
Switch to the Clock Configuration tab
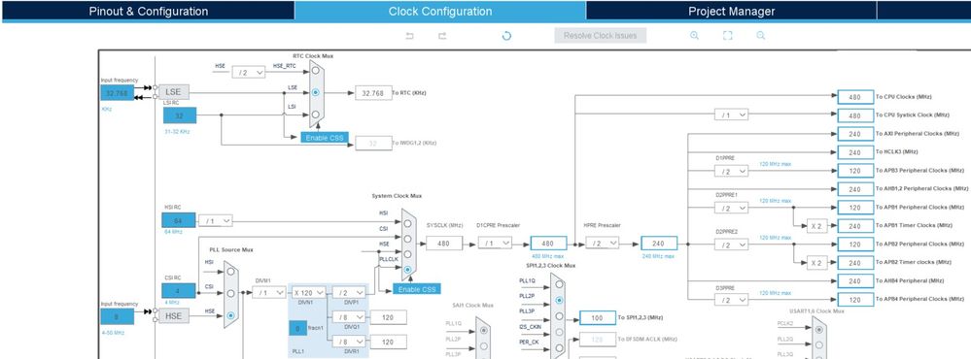440,11
